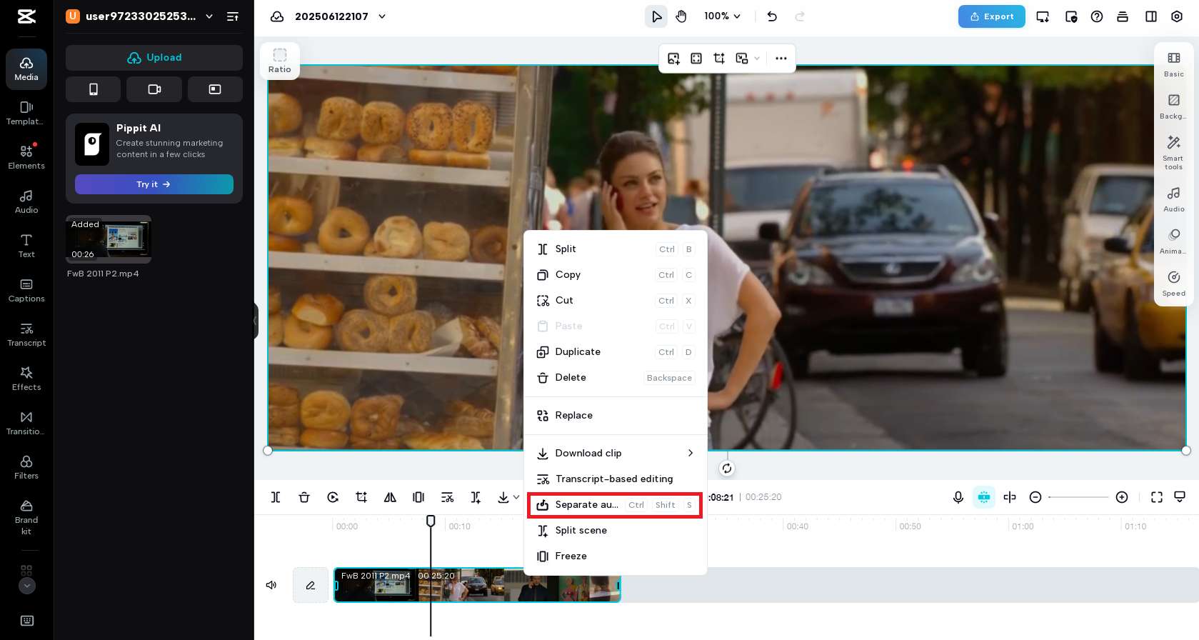Open more options above the canvas
Screen dimensions: 1199x640
(x=781, y=59)
